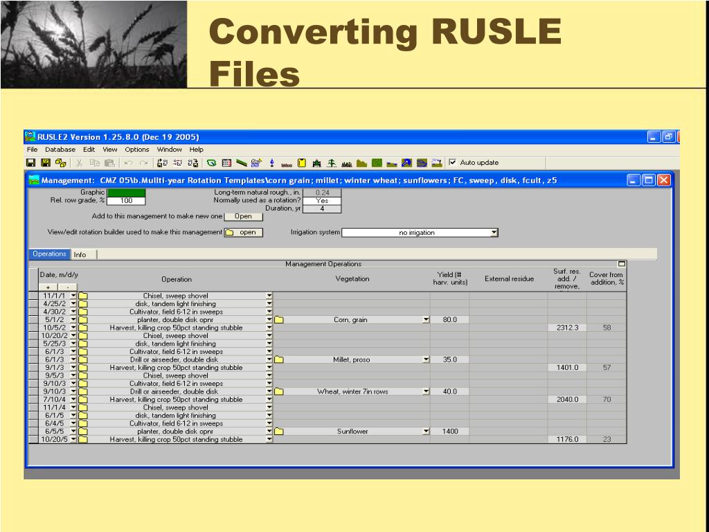Expand the Millet, proso vegetation dropdown
This screenshot has height=532, width=709.
click(x=426, y=360)
